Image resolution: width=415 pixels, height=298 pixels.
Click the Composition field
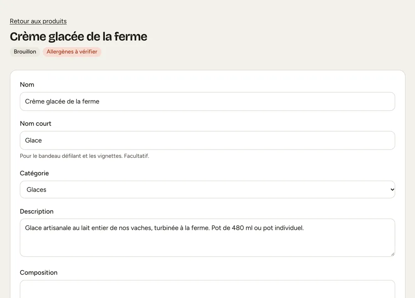pyautogui.click(x=207, y=289)
